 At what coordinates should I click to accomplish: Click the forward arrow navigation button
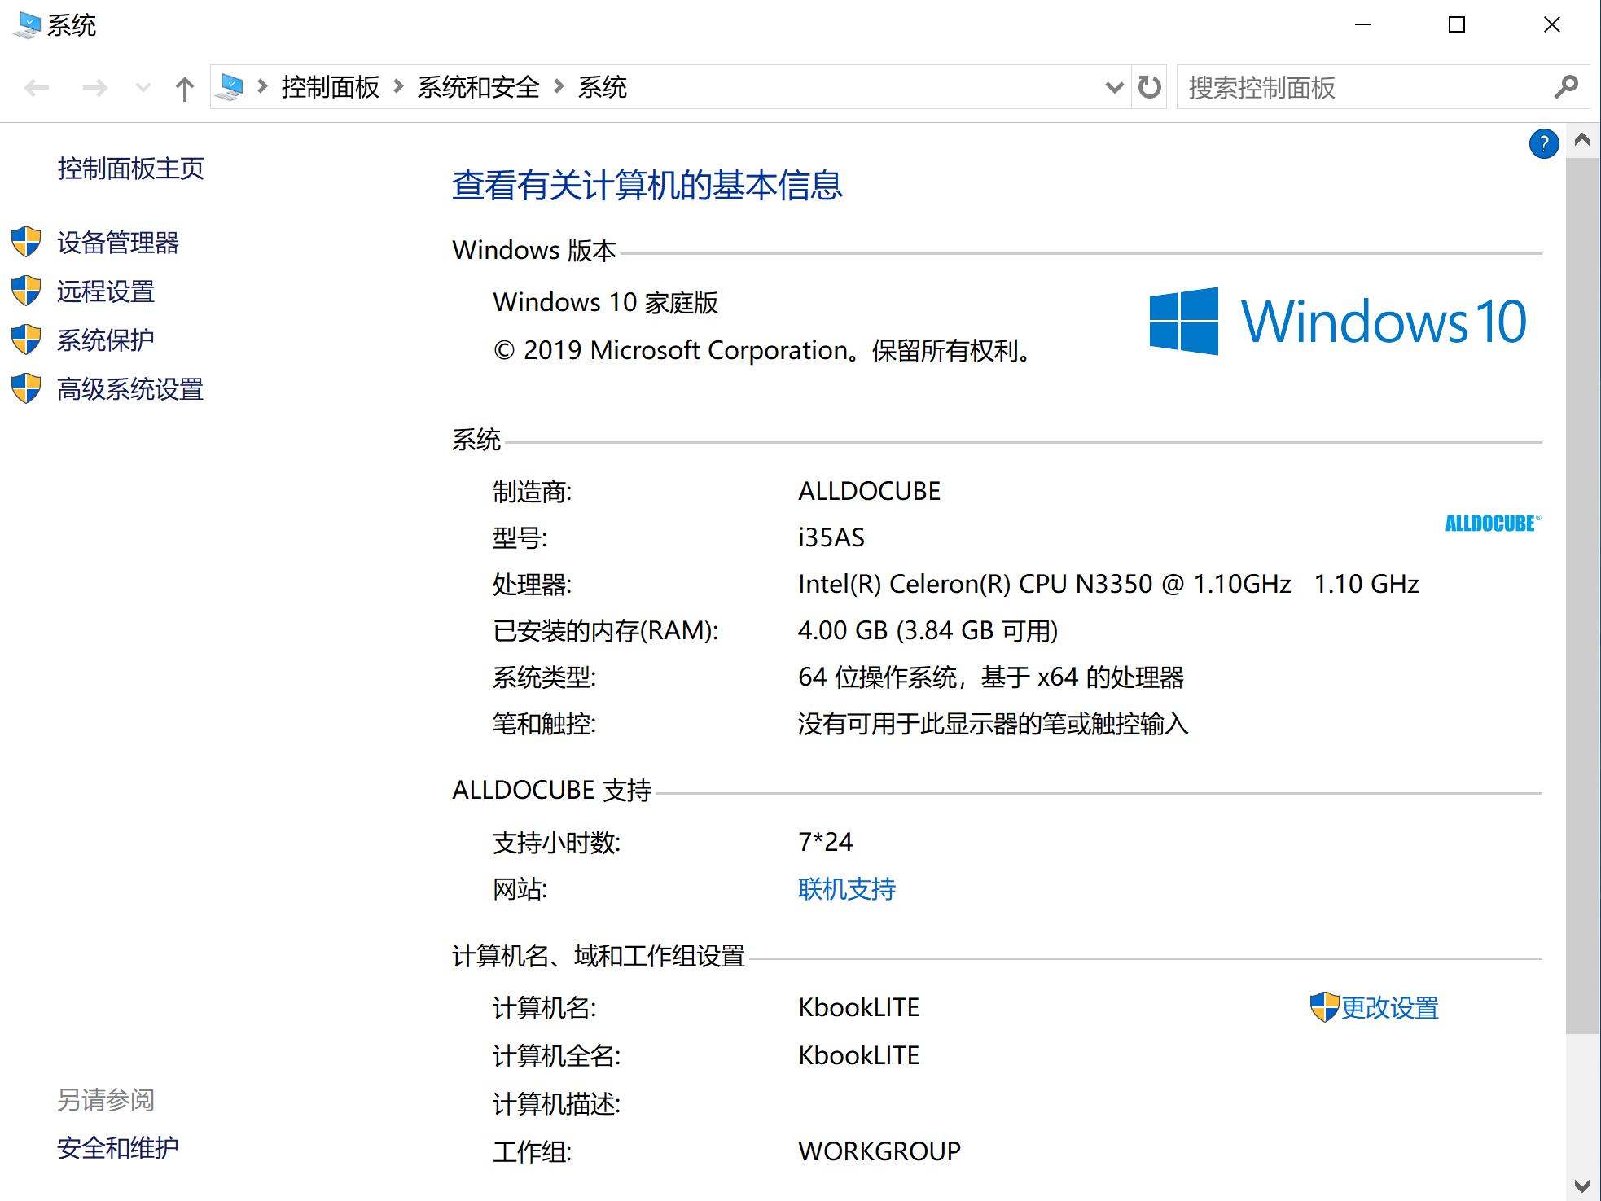(x=95, y=88)
